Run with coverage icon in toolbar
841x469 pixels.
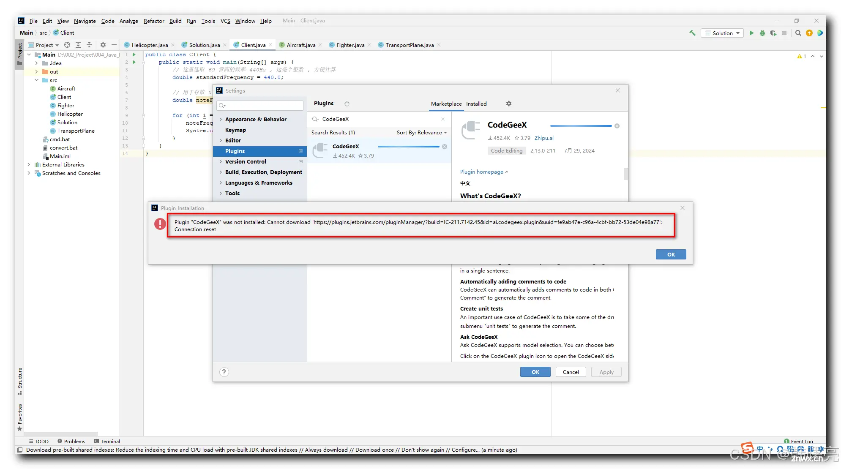coord(773,33)
